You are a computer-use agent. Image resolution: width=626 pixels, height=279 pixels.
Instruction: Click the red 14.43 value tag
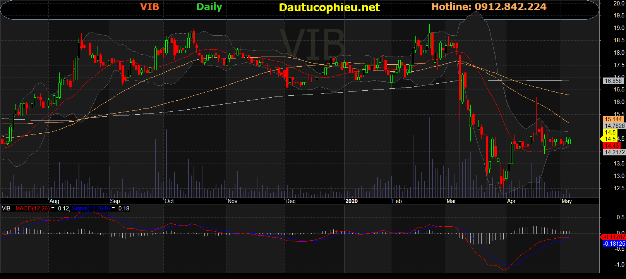click(612, 146)
